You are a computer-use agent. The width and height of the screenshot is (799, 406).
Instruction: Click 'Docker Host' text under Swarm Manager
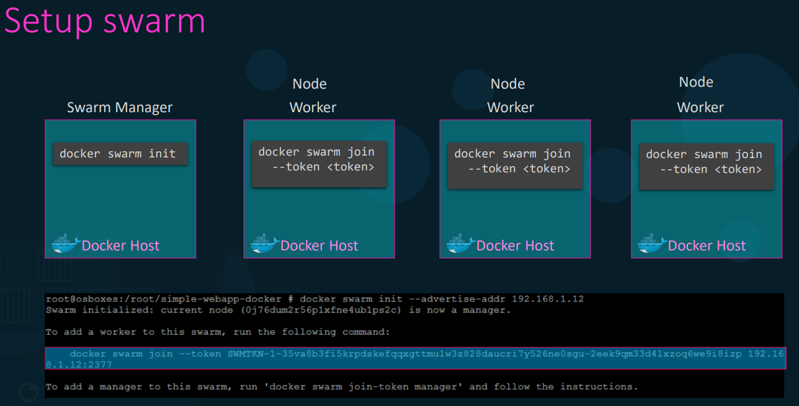[x=120, y=245]
